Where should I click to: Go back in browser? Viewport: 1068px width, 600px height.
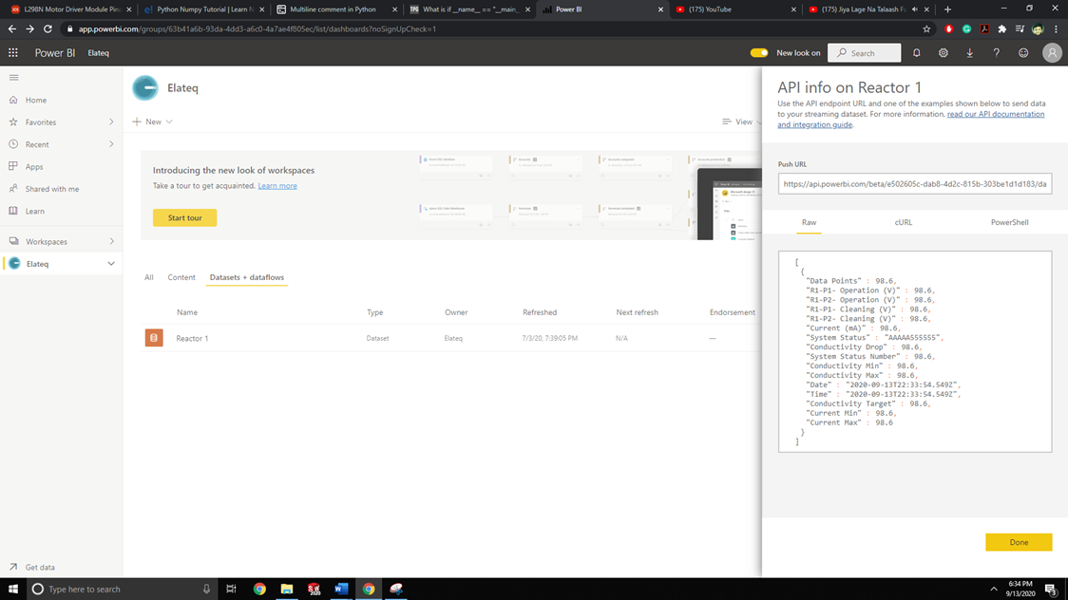[x=12, y=29]
